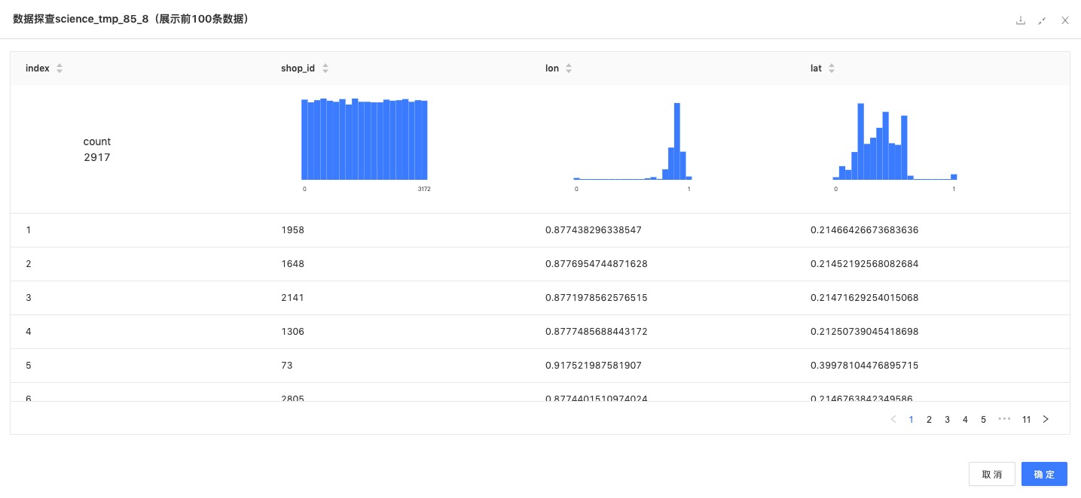
Task: Select the lon column header text
Action: [x=552, y=68]
